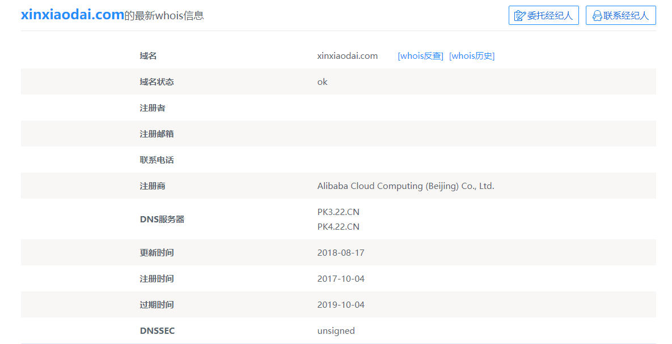This screenshot has height=344, width=672.
Task: Click the 联系电话 row label
Action: (157, 160)
